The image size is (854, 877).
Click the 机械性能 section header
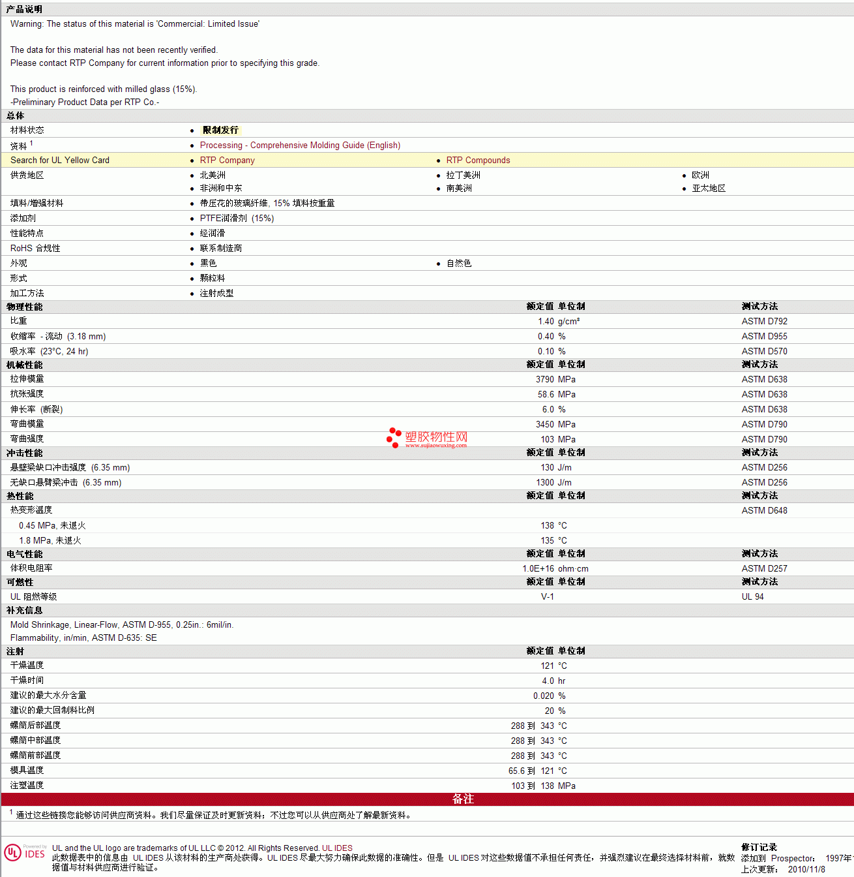24,365
